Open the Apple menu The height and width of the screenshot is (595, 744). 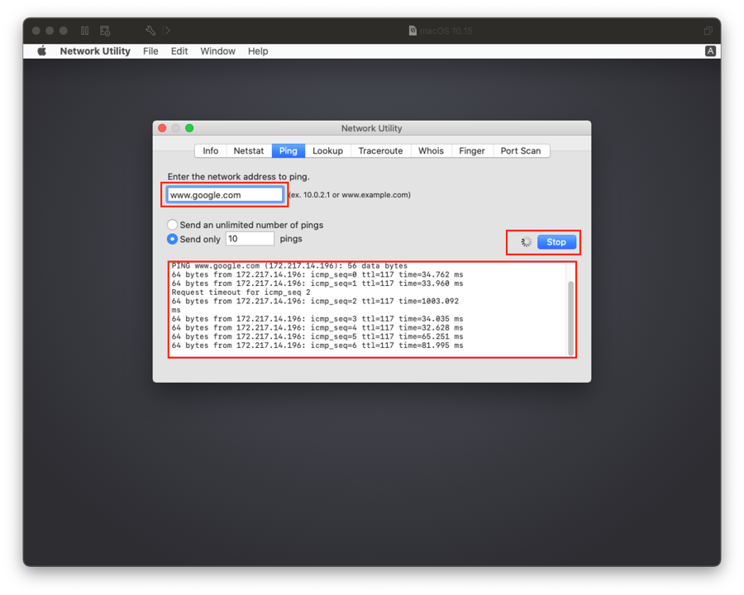[x=42, y=51]
